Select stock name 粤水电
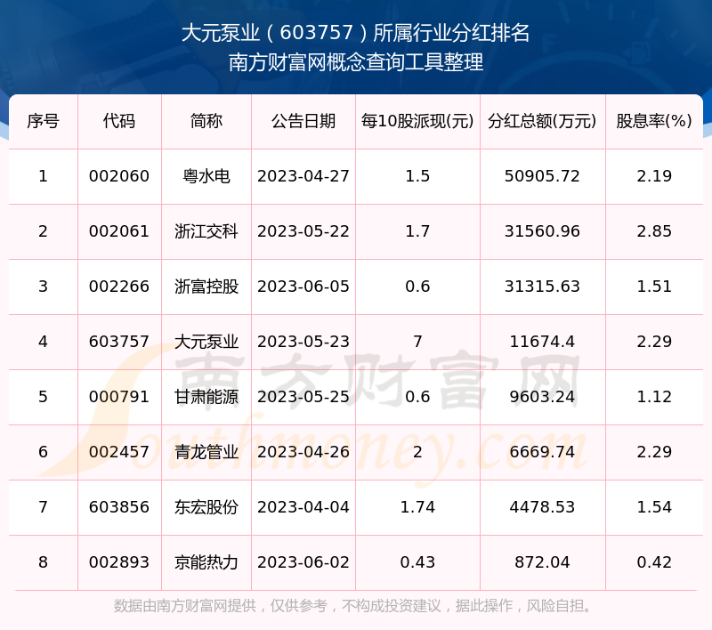This screenshot has height=630, width=712. pos(206,176)
